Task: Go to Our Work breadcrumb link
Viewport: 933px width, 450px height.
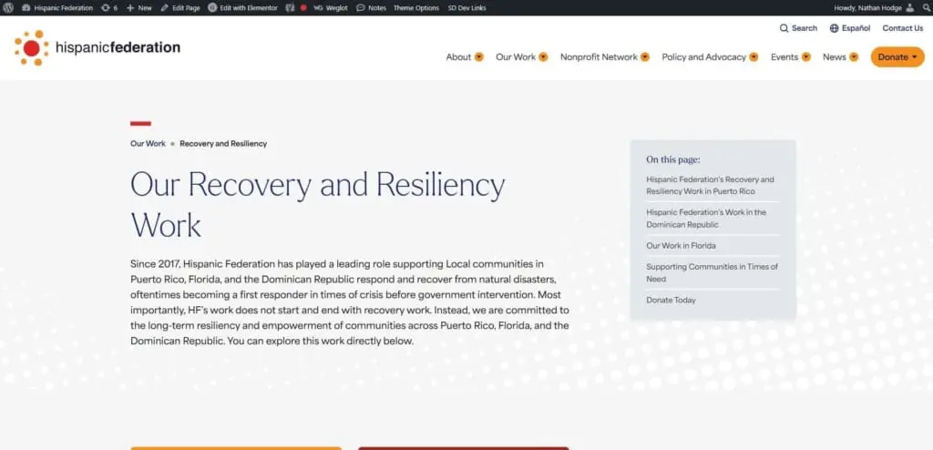Action: tap(148, 144)
